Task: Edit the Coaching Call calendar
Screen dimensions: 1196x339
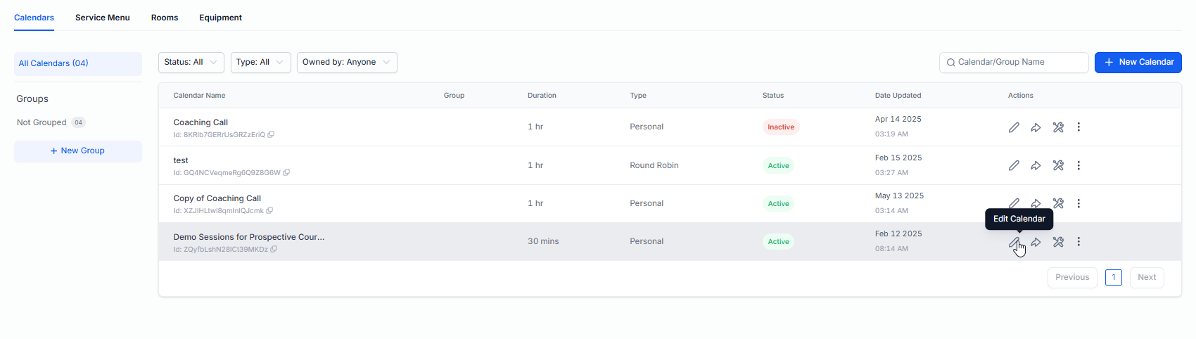Action: 1014,127
